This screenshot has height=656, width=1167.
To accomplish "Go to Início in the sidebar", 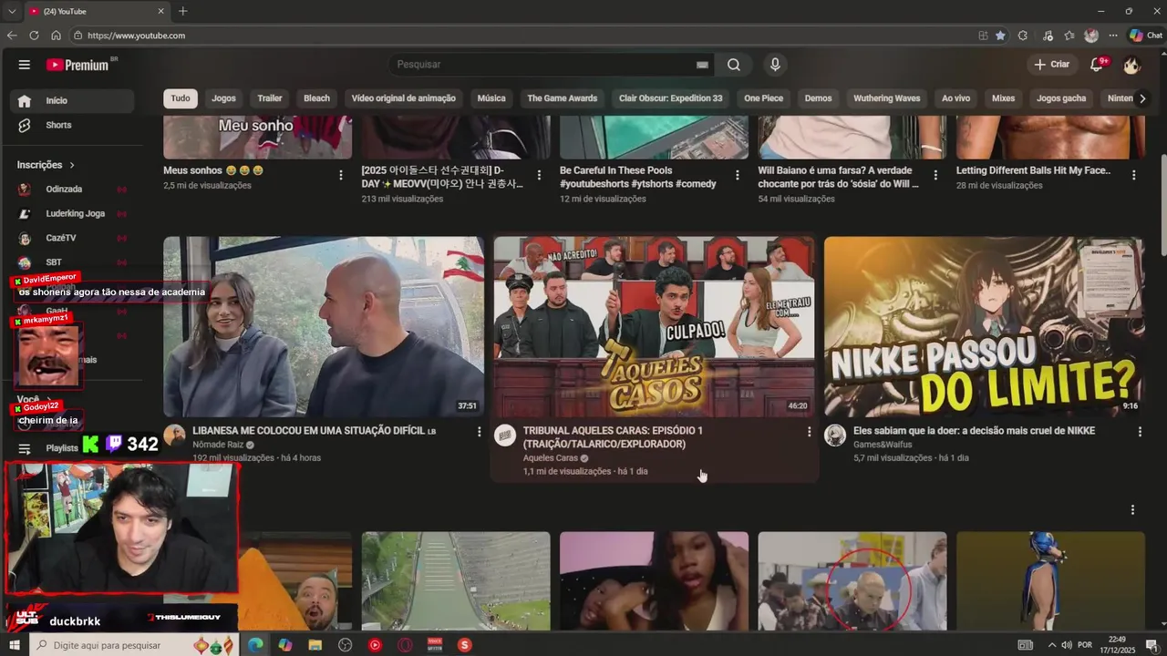I will pos(71,100).
